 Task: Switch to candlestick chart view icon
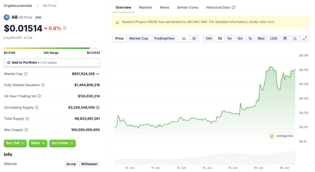click(x=194, y=38)
